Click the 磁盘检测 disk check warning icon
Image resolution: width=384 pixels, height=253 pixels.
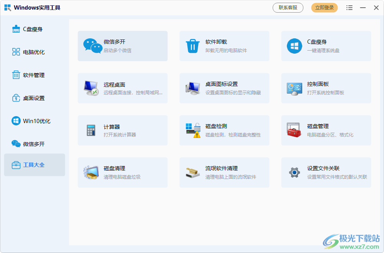192,130
